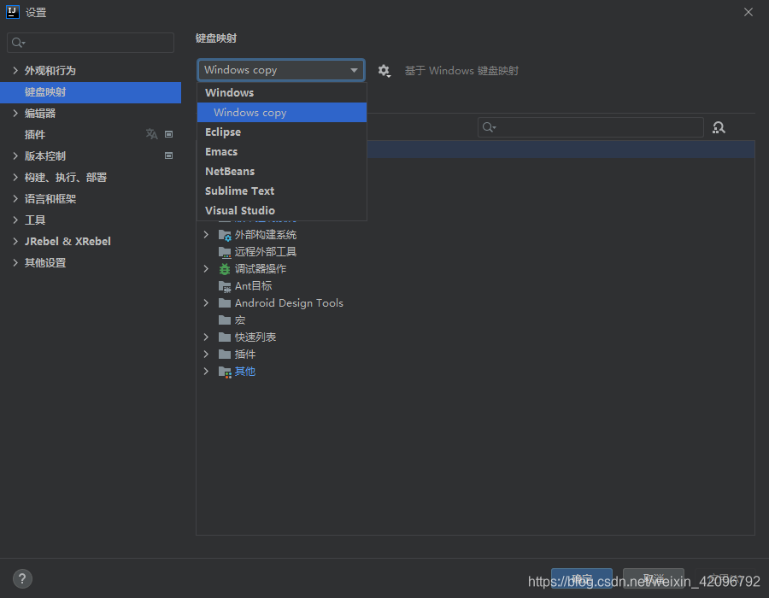Expand 调试器操作 tree node
This screenshot has height=598, width=769.
coord(207,269)
